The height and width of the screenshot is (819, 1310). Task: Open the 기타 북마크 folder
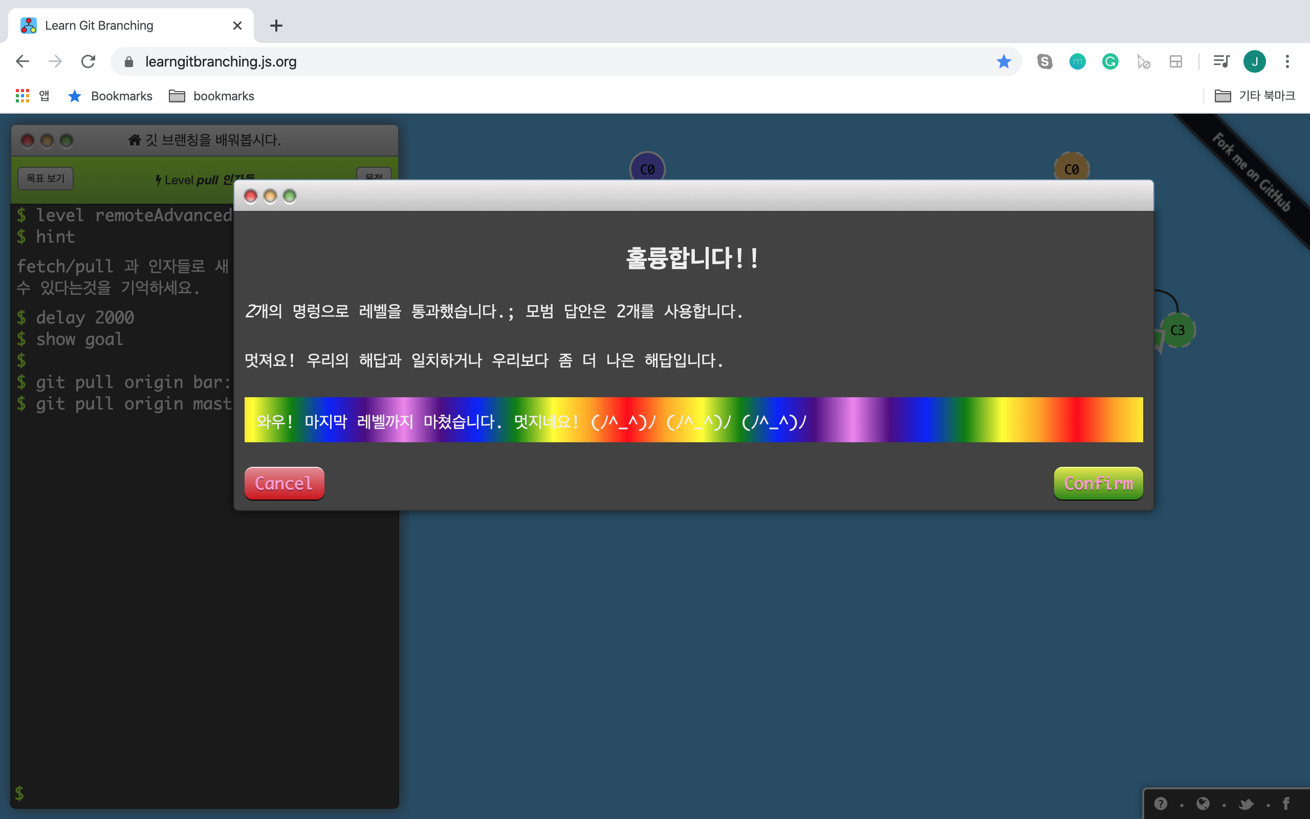click(x=1254, y=96)
